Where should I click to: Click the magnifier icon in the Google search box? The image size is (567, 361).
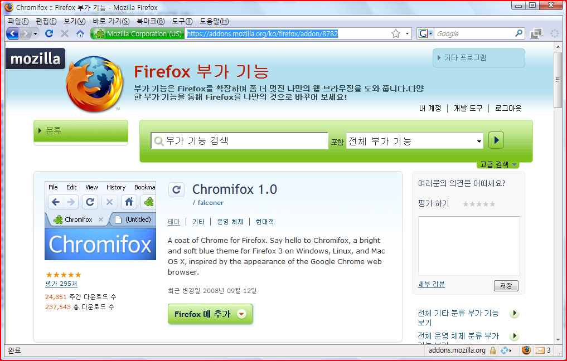pyautogui.click(x=518, y=33)
